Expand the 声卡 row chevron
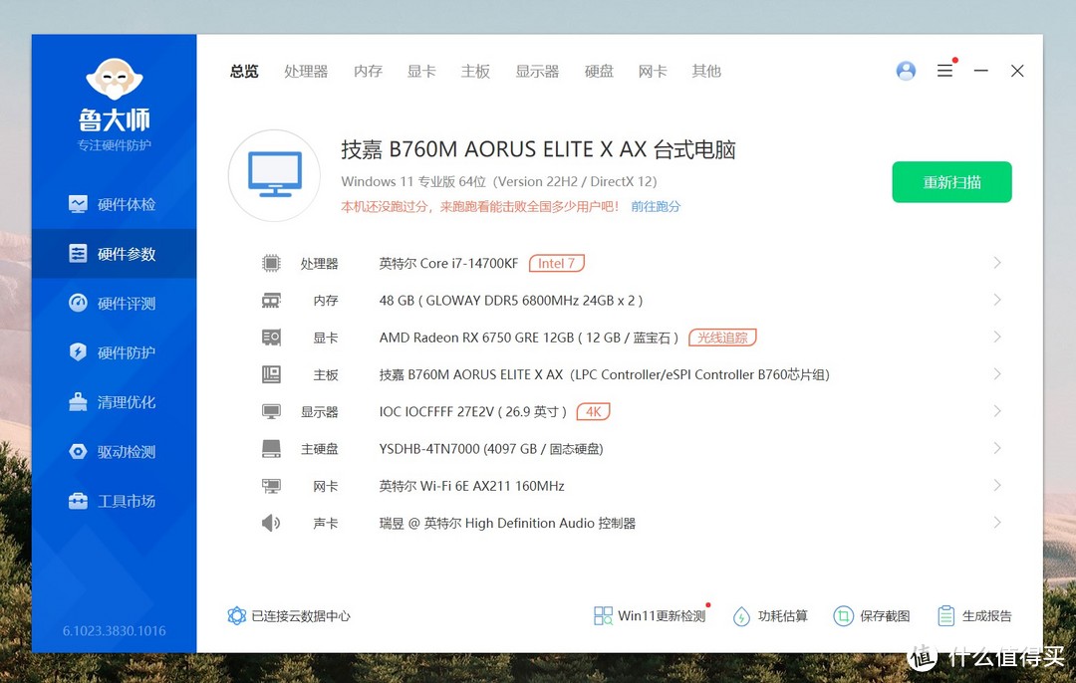The image size is (1076, 683). pos(997,522)
